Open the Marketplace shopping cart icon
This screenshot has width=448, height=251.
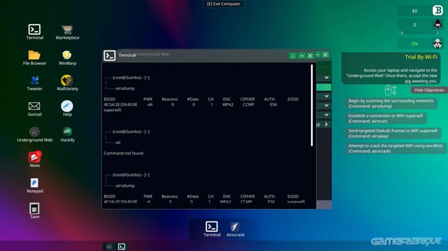67,30
